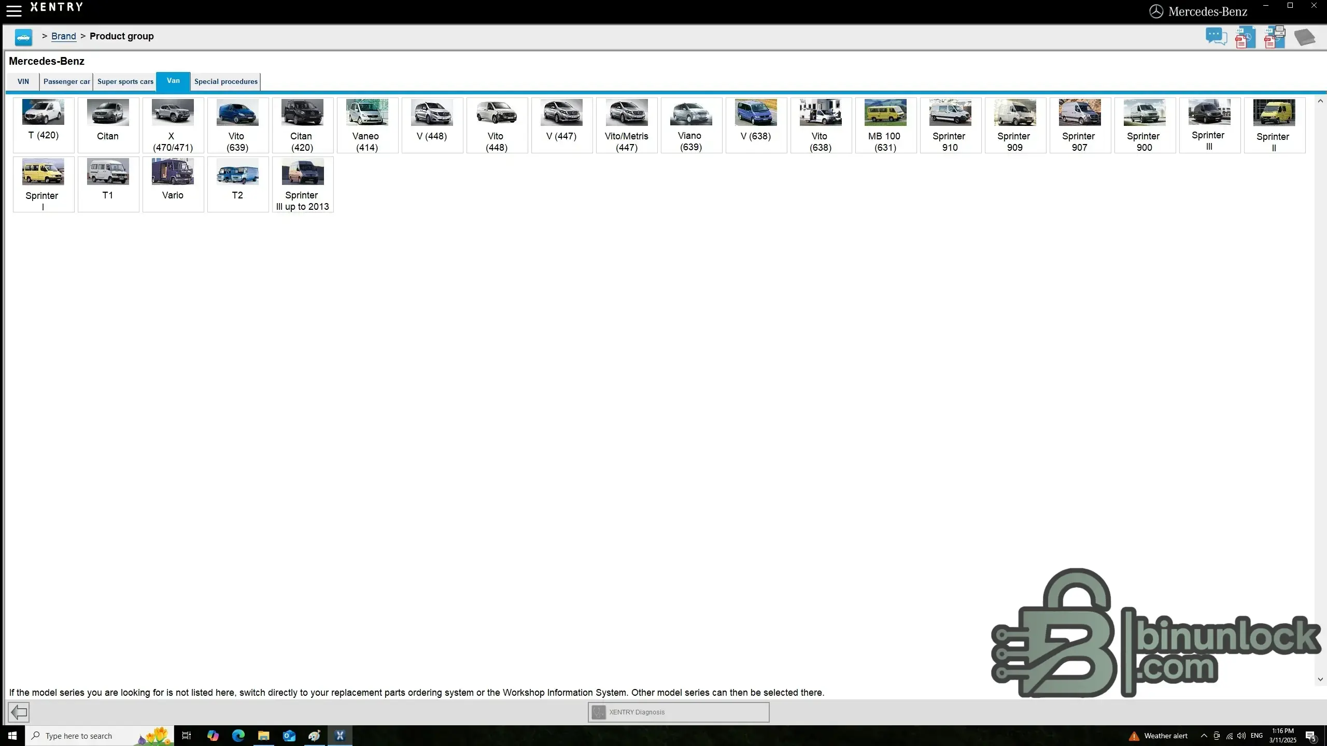The image size is (1327, 746).
Task: Select the Van tab
Action: point(173,81)
